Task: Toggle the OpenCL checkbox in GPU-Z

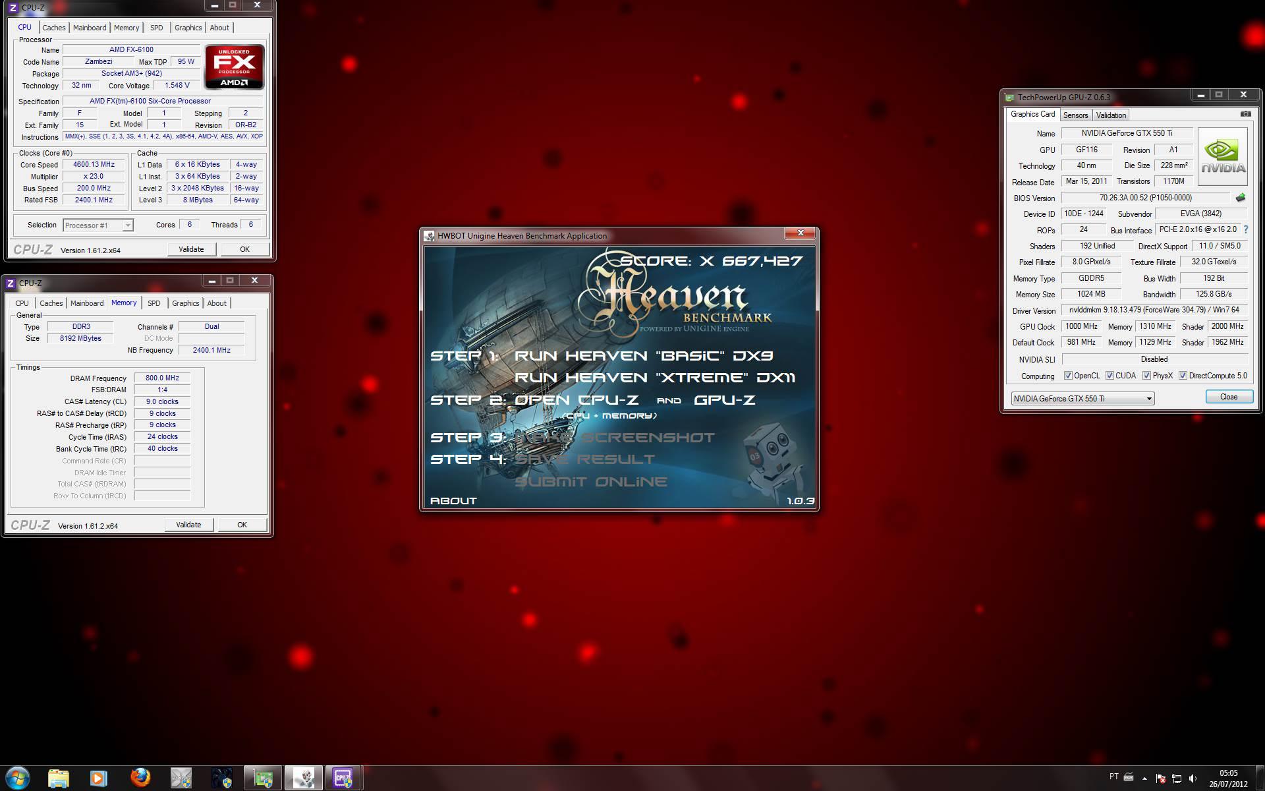Action: [1068, 376]
